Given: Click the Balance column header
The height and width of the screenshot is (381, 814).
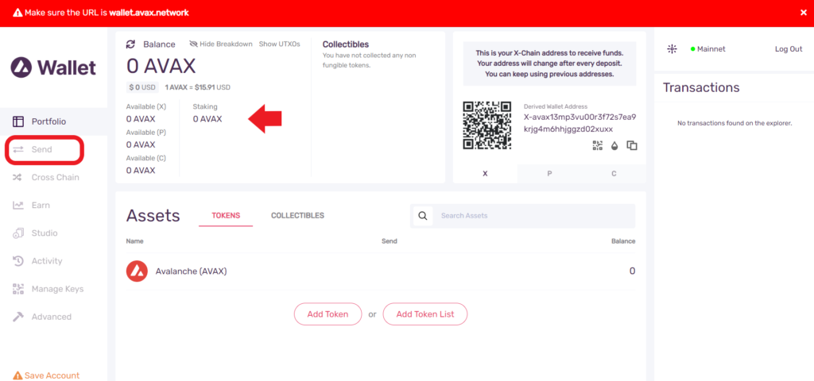Looking at the screenshot, I should tap(622, 241).
